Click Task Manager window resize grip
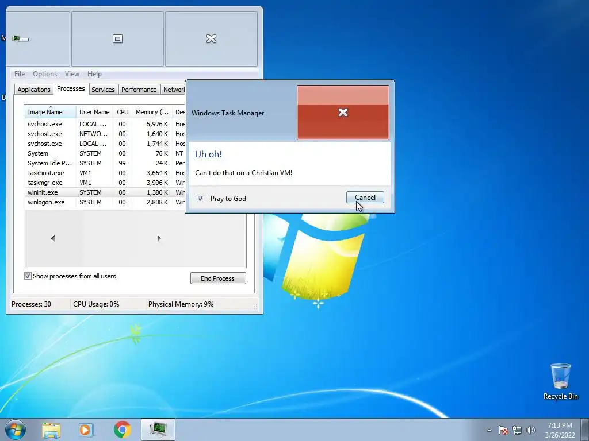This screenshot has width=589, height=441. pos(255,307)
